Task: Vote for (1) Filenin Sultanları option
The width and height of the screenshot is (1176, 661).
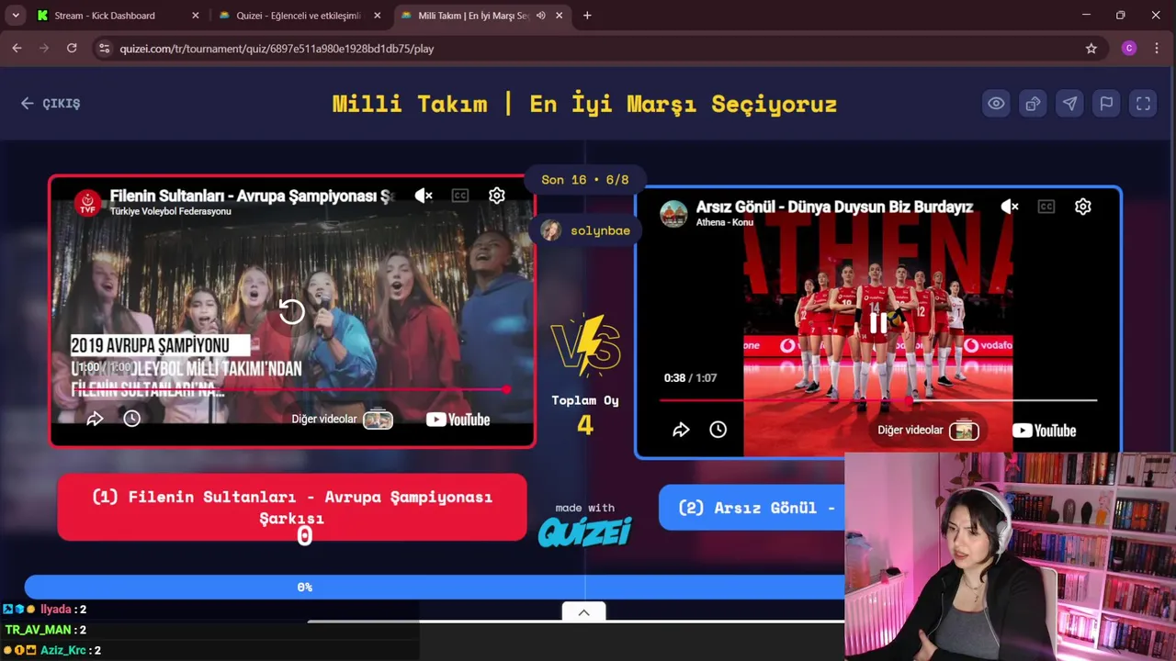Action: coord(292,507)
